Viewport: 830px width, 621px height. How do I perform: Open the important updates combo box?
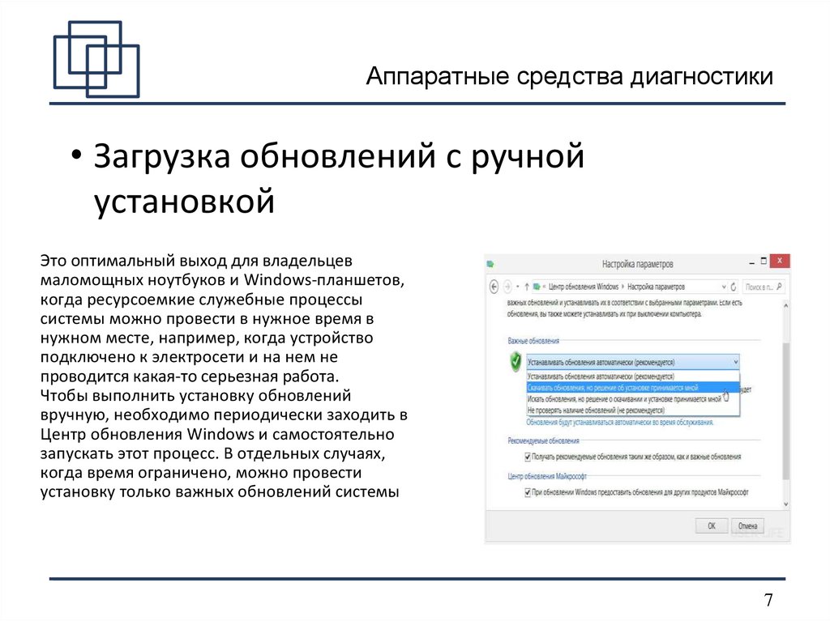pos(632,363)
